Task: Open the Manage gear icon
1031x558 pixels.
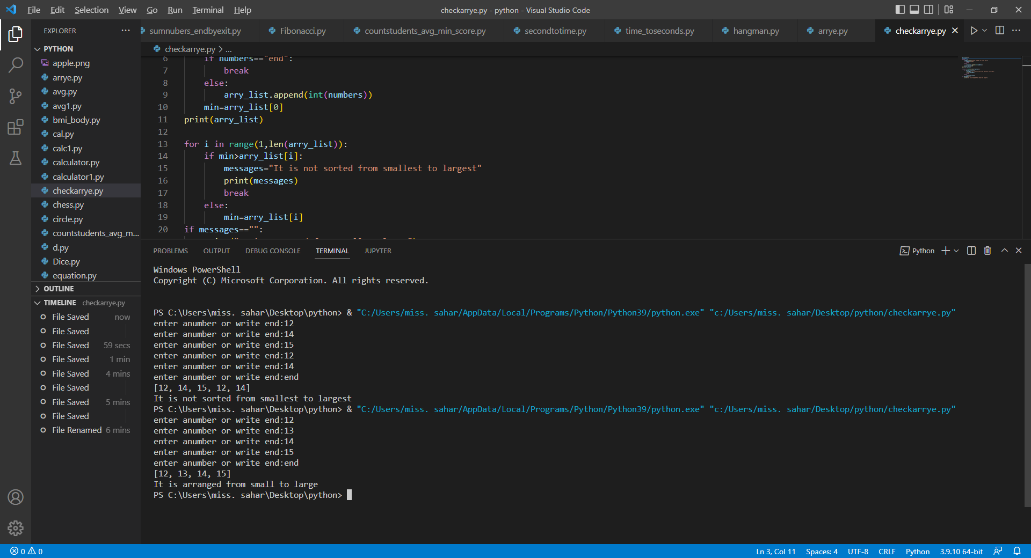Action: click(16, 528)
